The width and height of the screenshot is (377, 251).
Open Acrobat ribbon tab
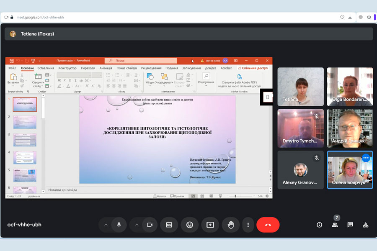[x=226, y=68]
